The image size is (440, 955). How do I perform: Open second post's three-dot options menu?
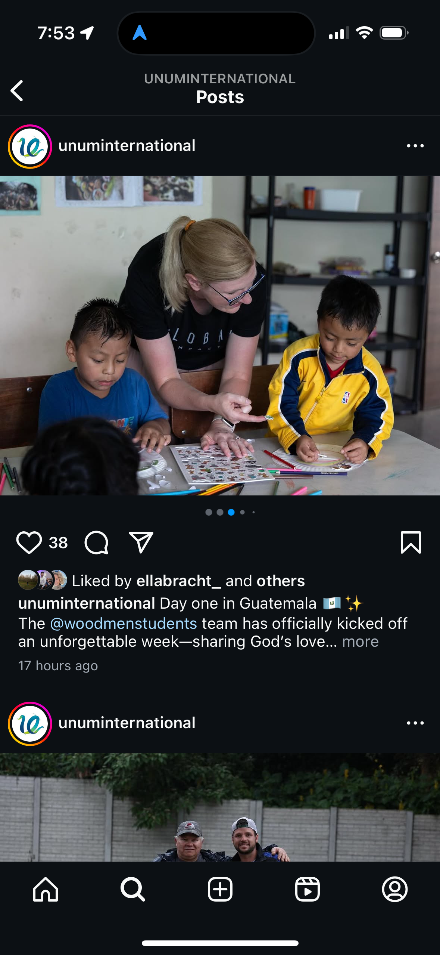415,723
